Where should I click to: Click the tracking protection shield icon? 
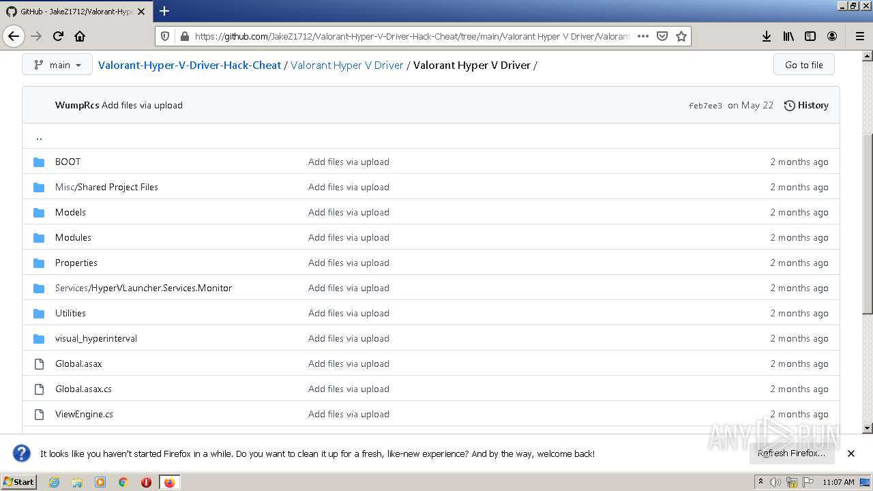pos(165,36)
